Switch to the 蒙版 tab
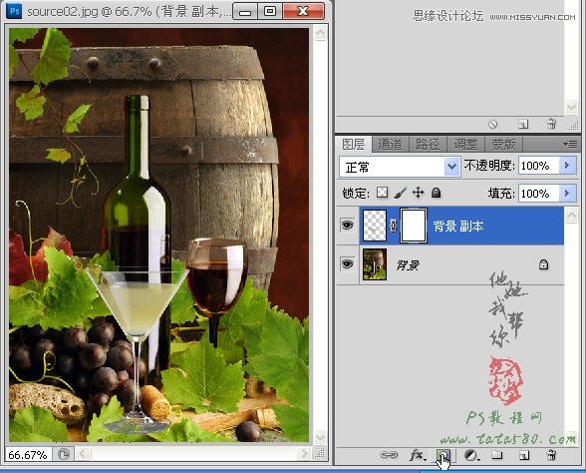Viewport: 586px width, 473px height. pos(503,144)
